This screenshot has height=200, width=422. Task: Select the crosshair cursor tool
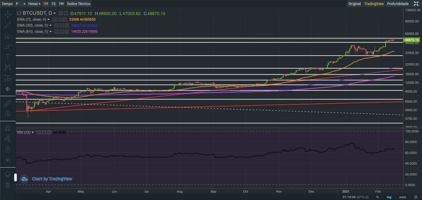[8, 14]
